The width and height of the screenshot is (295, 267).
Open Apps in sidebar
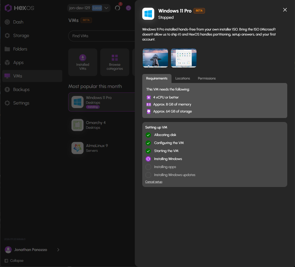point(32,62)
